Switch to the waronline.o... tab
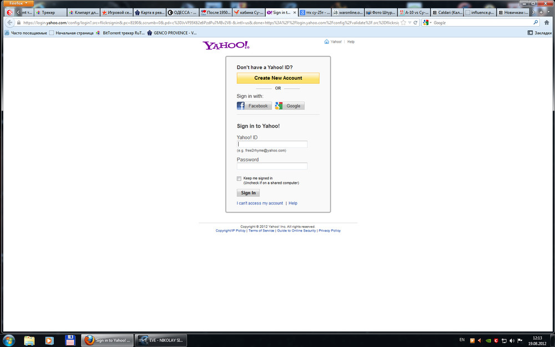555x347 pixels. pos(348,12)
